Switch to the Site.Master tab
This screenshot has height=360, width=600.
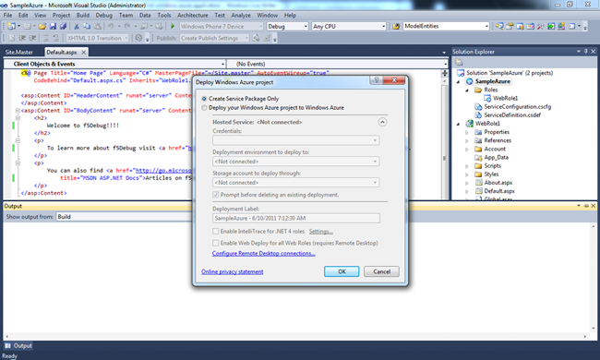[x=19, y=52]
